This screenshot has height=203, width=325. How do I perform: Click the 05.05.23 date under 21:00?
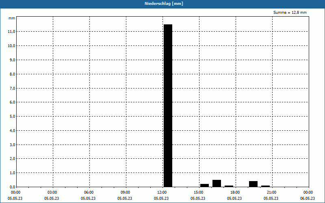(x=271, y=198)
